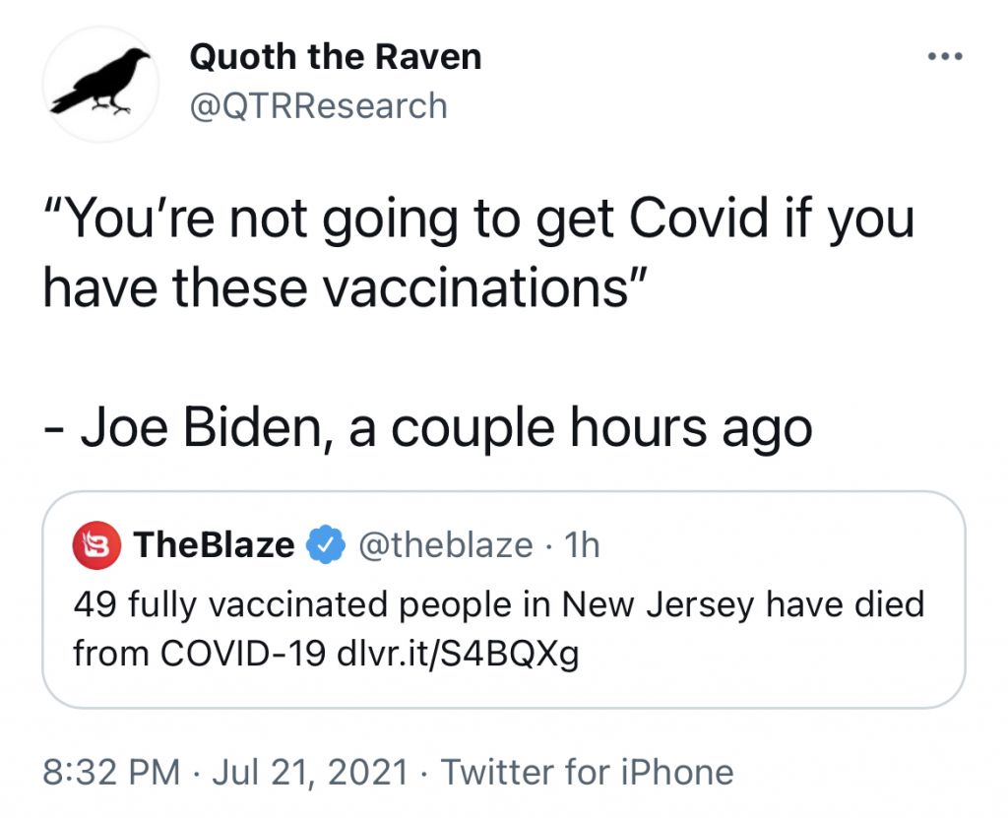Click the 8:32 PM time stamp

pos(111,771)
